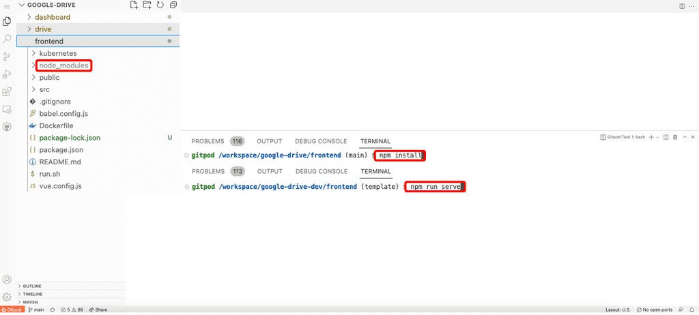The width and height of the screenshot is (699, 315).
Task: Open the Run and Debug view
Action: (8, 74)
